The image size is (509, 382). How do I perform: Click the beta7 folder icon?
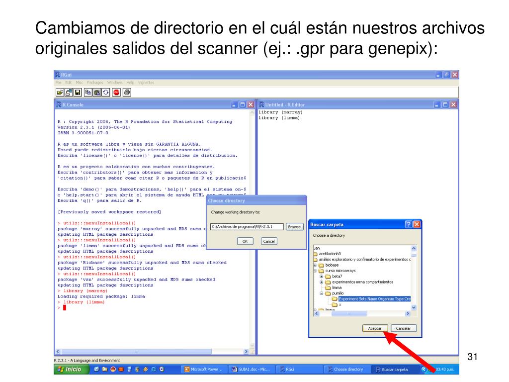tap(328, 277)
